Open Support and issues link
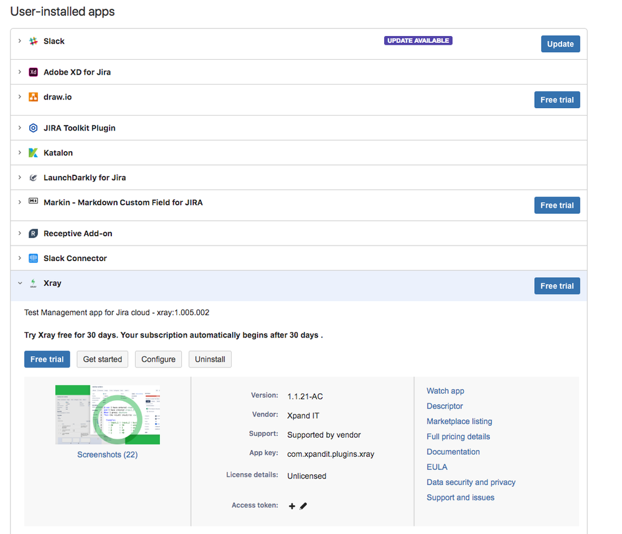 tap(460, 497)
